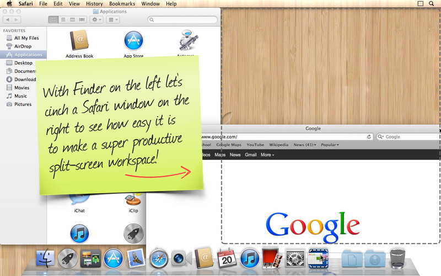
Task: Open System Preferences gear in the Dock
Action: (x=295, y=258)
